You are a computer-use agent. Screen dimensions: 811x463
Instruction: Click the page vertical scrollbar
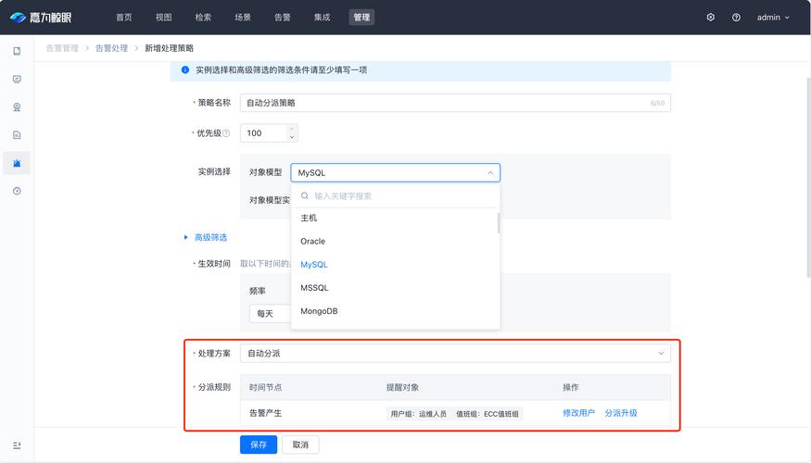(x=808, y=178)
